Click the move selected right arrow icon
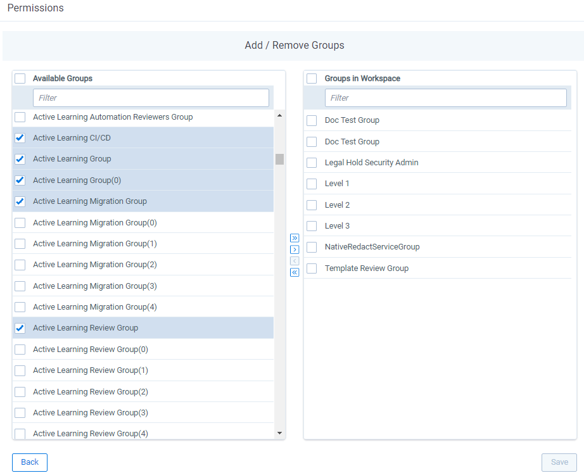 point(295,249)
